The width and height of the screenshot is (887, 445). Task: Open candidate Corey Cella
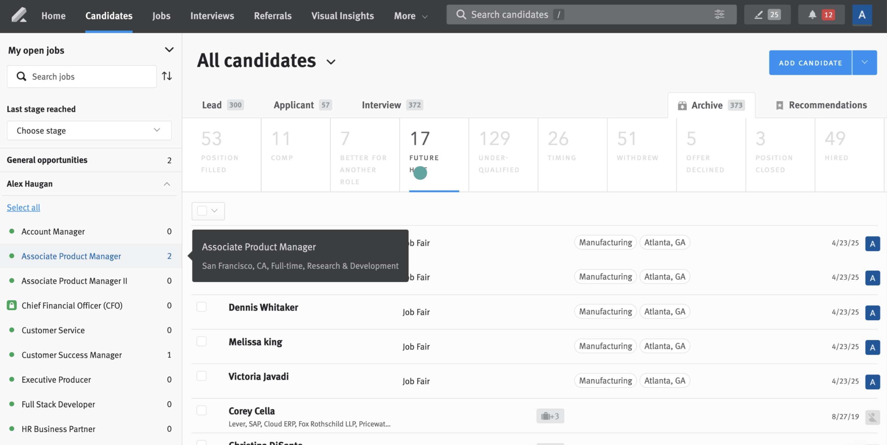point(252,411)
